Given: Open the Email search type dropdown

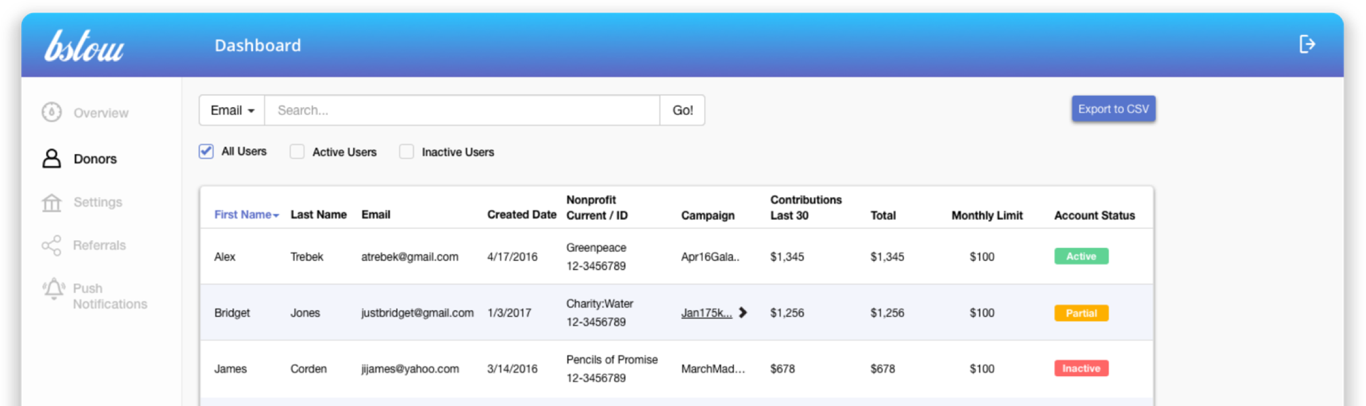Looking at the screenshot, I should pyautogui.click(x=232, y=110).
